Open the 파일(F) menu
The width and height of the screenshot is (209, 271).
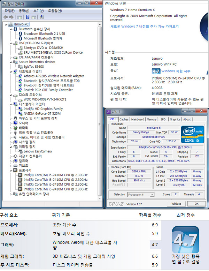[x=9, y=11]
